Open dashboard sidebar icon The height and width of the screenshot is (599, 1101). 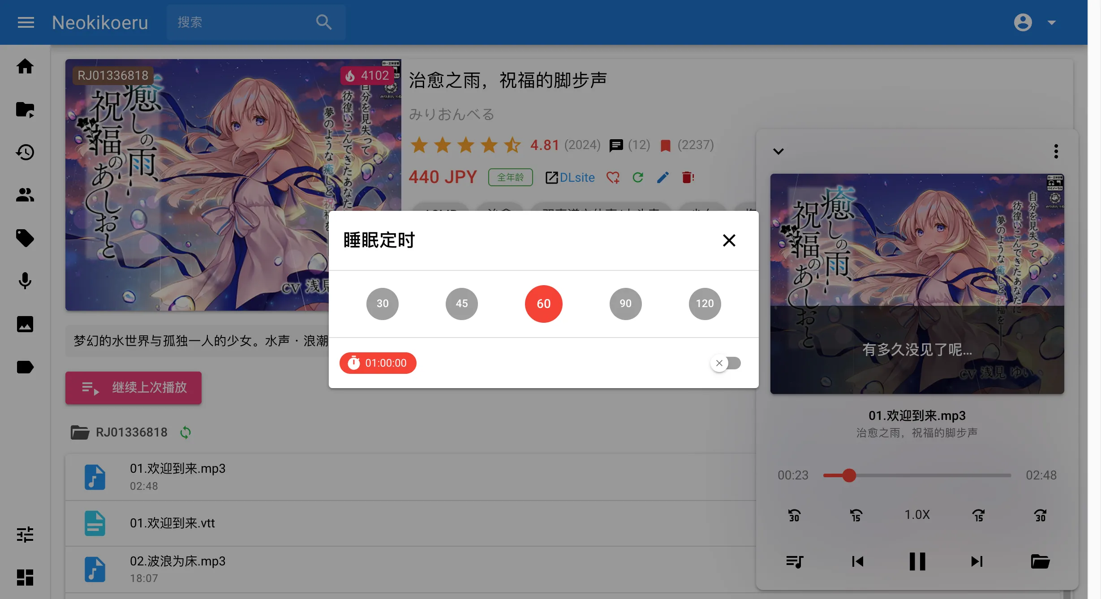(25, 578)
